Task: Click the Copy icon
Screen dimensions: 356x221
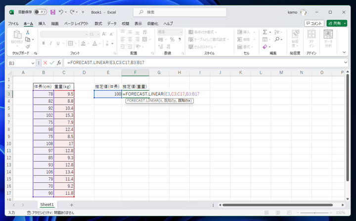Action: pos(28,39)
